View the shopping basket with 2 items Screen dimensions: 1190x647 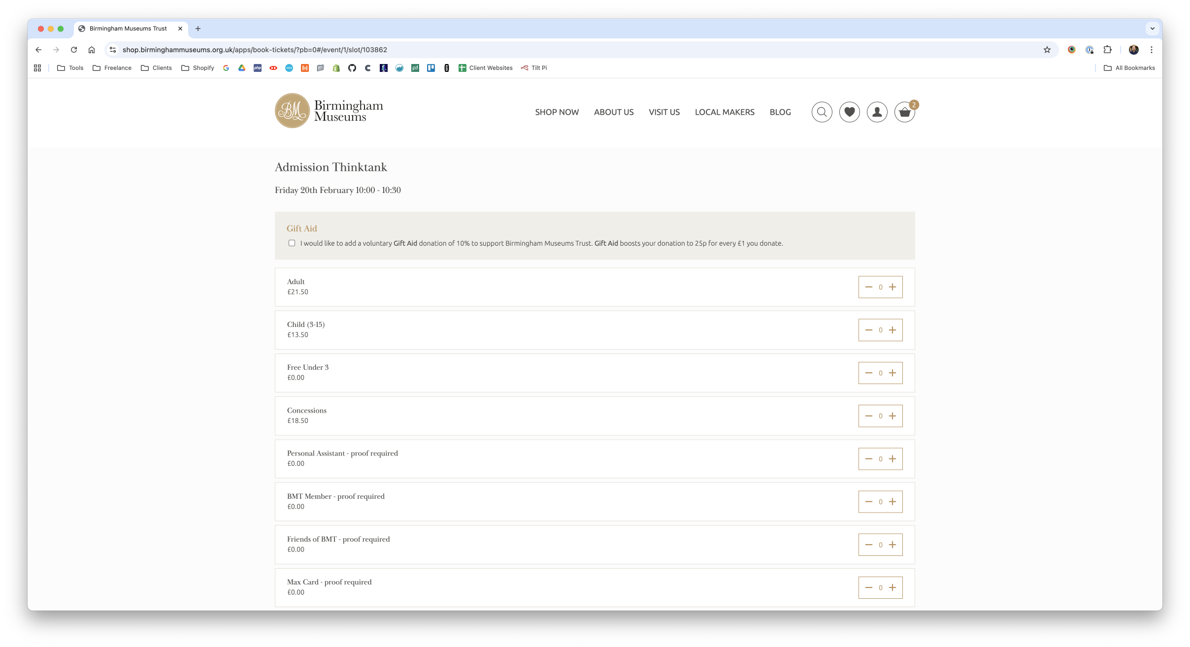[x=905, y=113]
